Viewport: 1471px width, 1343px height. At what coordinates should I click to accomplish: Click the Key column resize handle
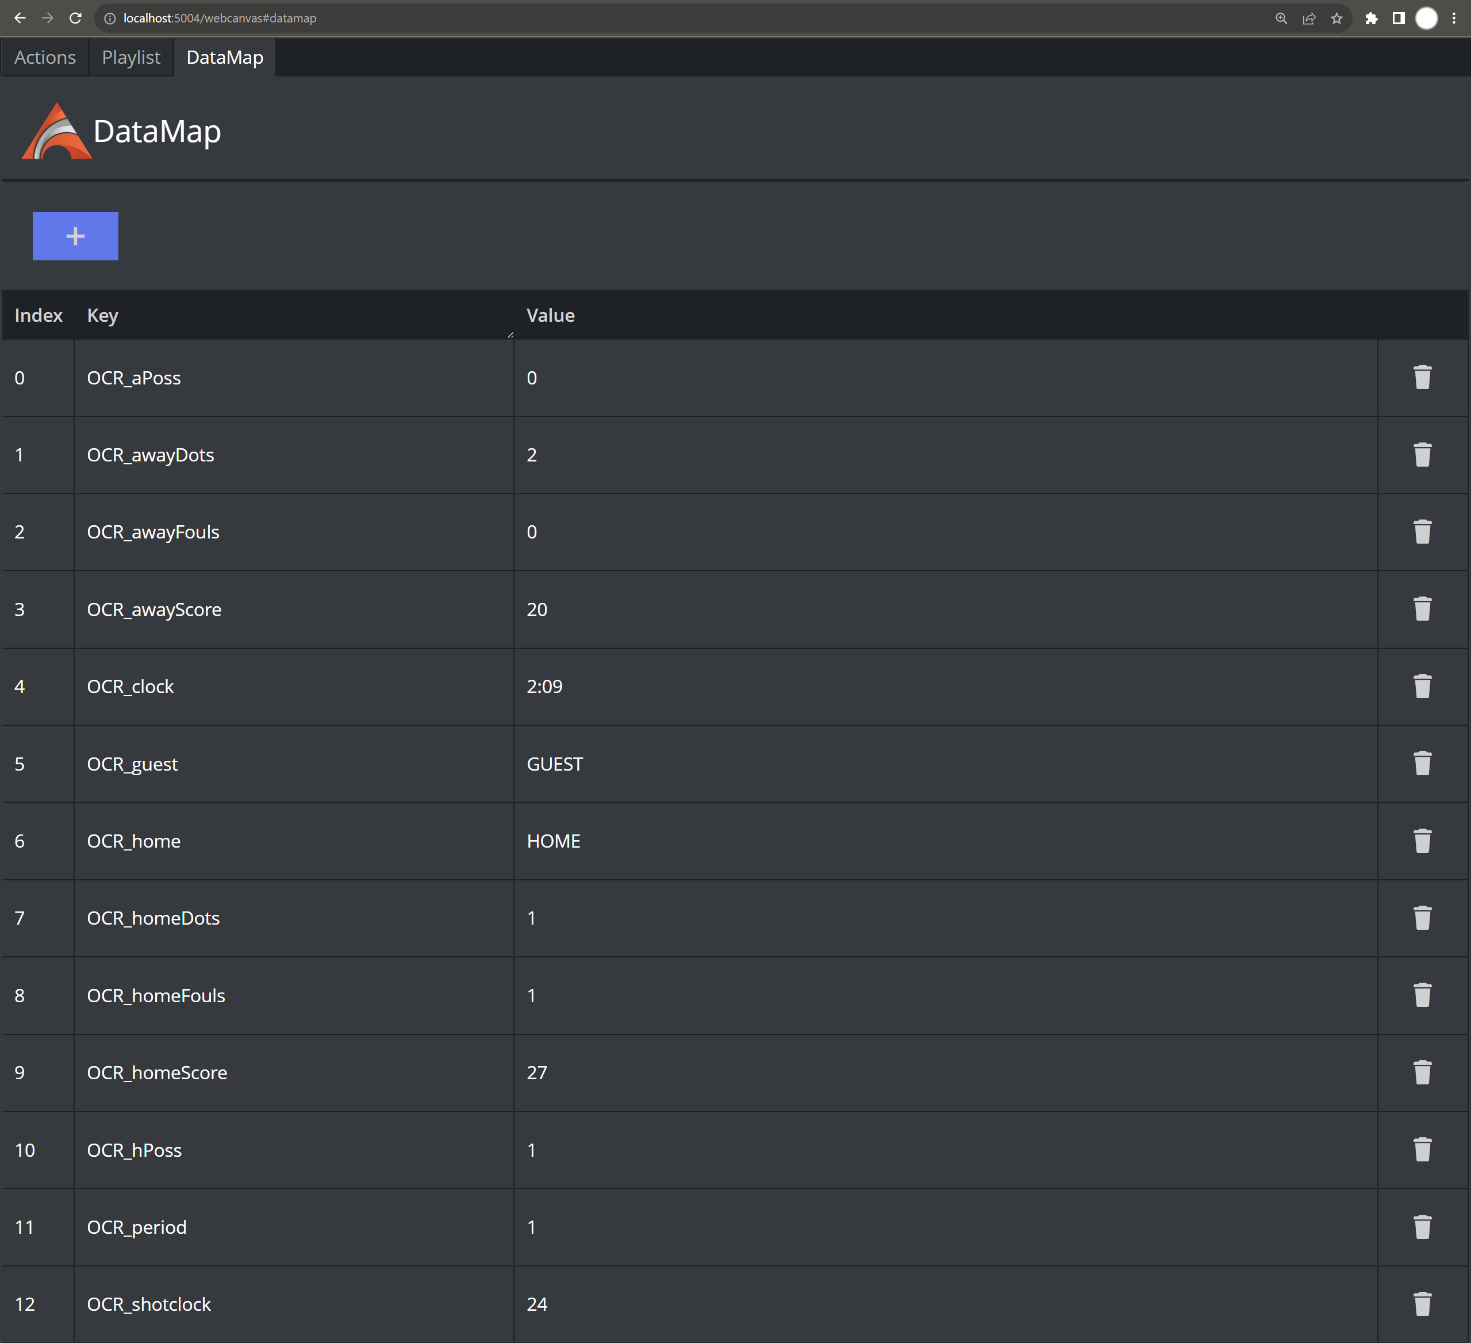tap(510, 335)
